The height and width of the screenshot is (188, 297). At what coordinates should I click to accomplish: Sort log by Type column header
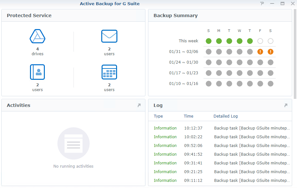coord(158,116)
